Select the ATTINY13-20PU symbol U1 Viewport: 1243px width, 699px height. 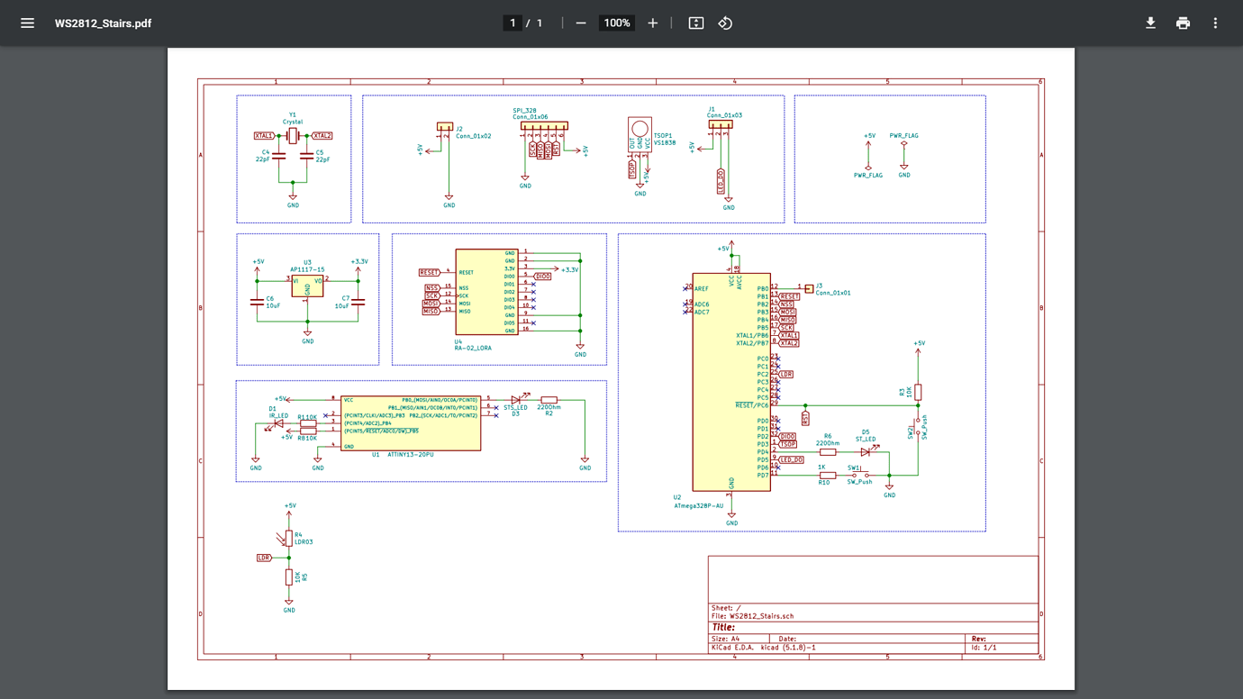click(410, 423)
